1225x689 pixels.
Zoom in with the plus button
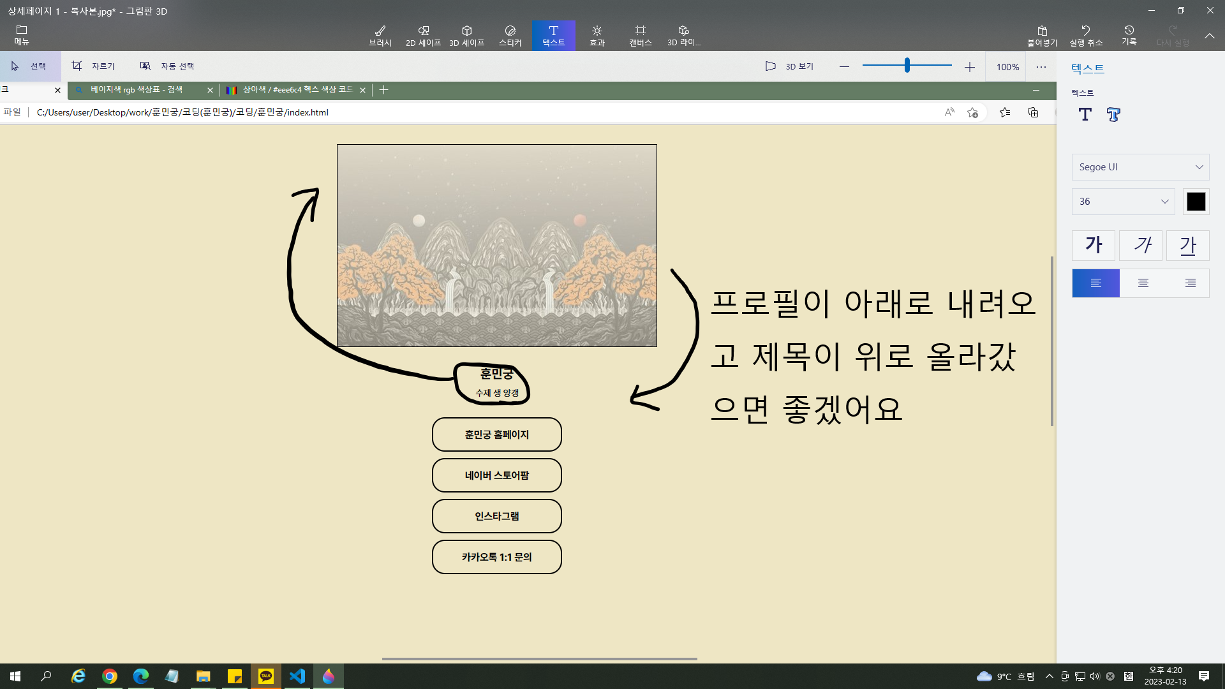click(x=970, y=66)
